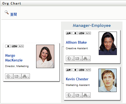This screenshot has width=126, height=104.
Task: Make Kevin Chester the new root
Action: [x=69, y=70]
